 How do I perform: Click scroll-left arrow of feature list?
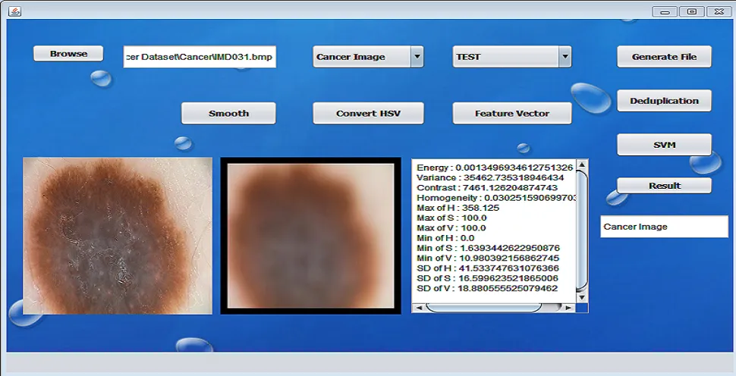coord(418,307)
